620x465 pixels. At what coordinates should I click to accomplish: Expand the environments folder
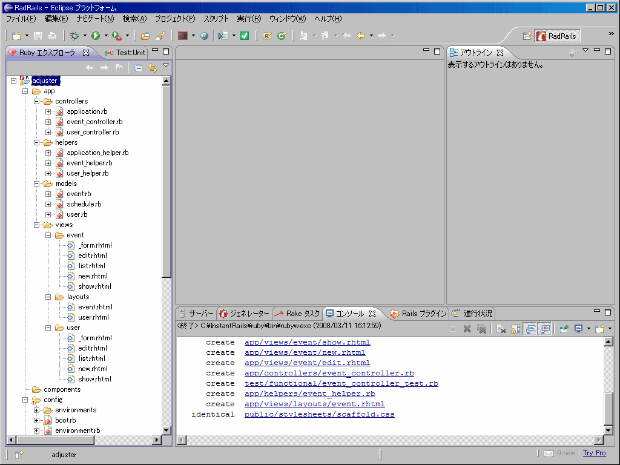click(x=36, y=410)
